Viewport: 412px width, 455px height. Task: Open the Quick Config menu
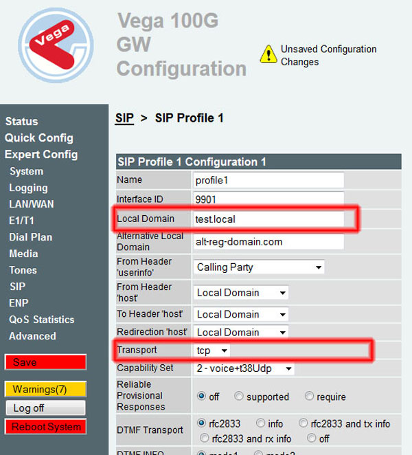click(x=39, y=138)
